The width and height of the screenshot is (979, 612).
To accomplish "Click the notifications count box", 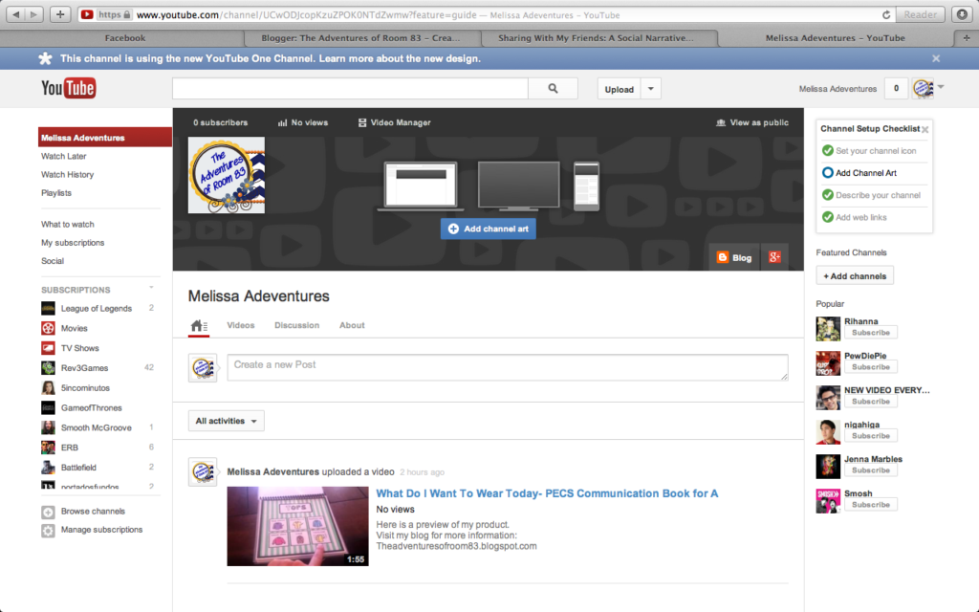I will point(896,89).
